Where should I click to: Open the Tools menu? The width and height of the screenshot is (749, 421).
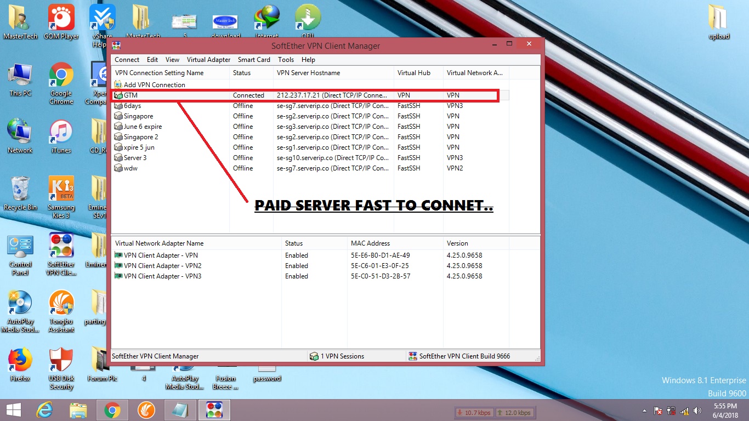tap(286, 60)
